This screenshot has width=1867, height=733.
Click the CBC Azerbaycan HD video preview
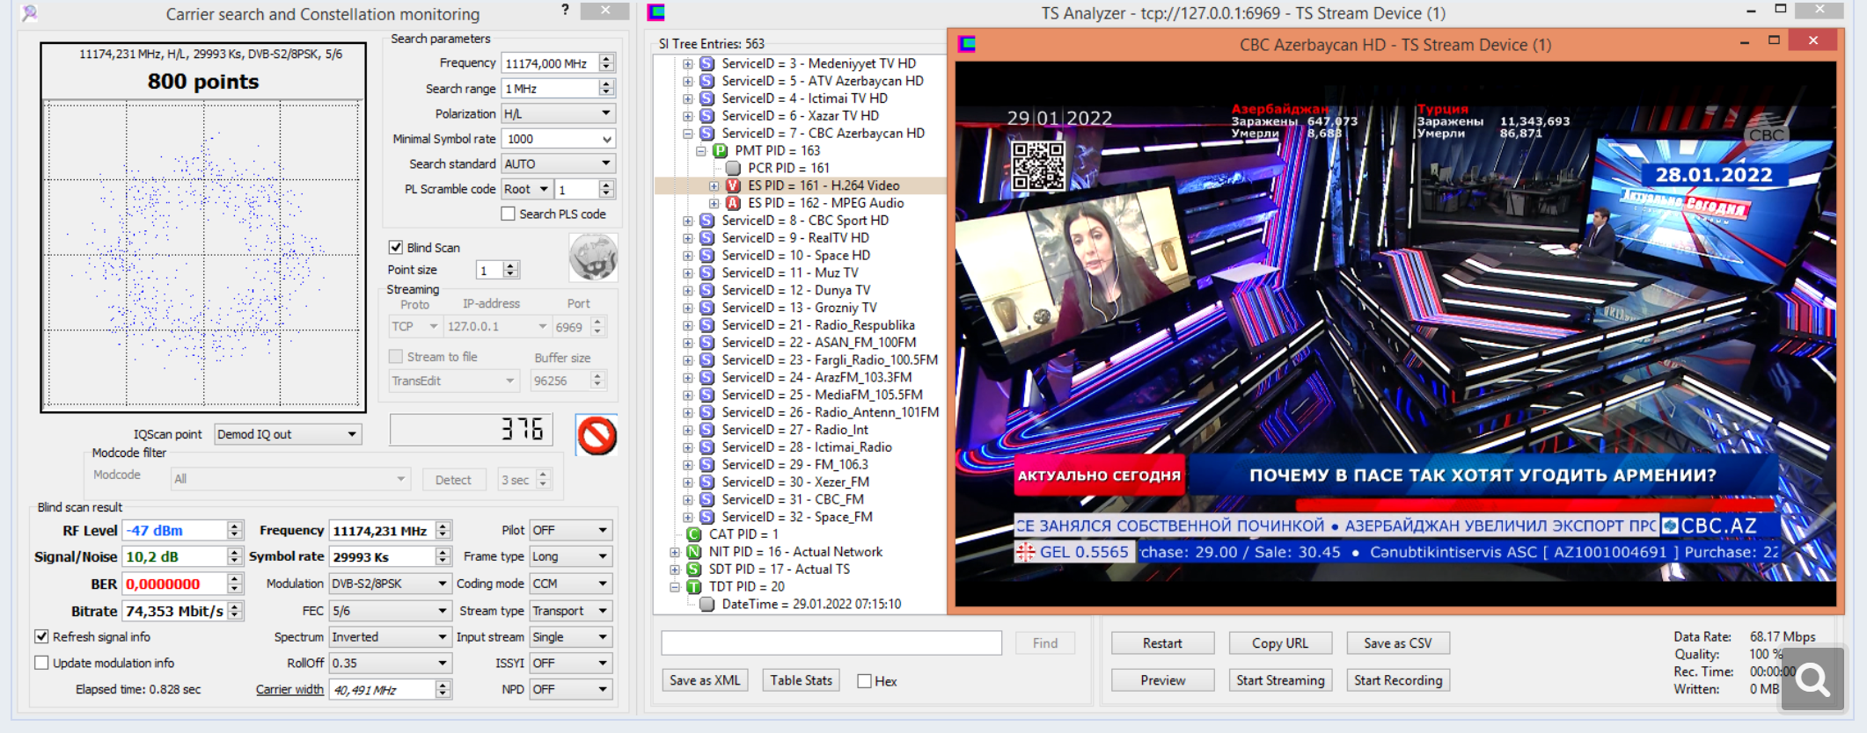click(1395, 334)
